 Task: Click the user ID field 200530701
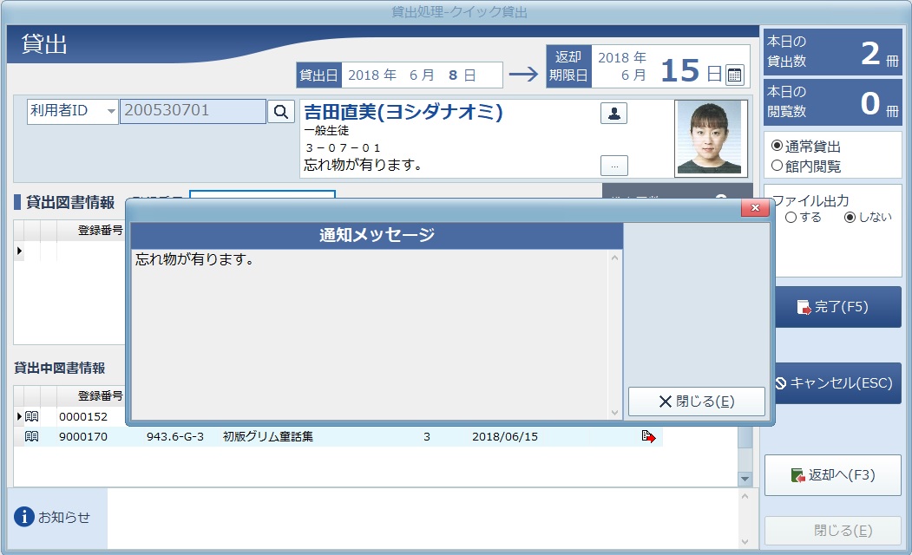[x=193, y=111]
